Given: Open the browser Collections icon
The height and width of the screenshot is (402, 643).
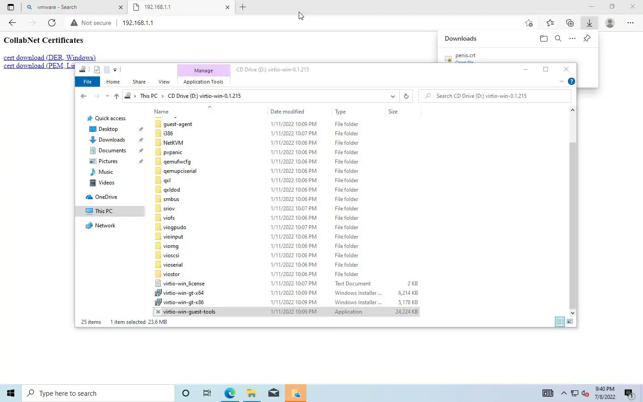Looking at the screenshot, I should pyautogui.click(x=570, y=23).
